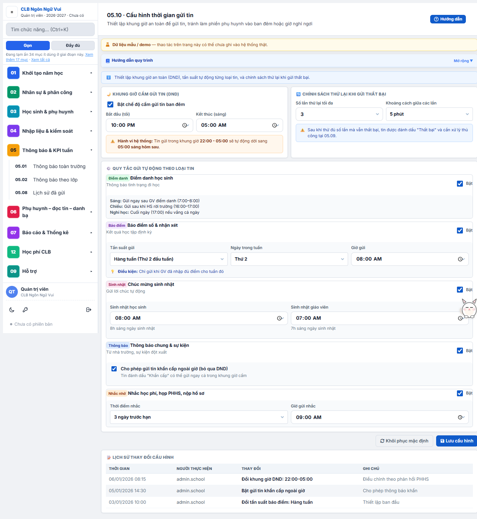Screen dimensions: 477x519
Task: Click the cat mascot floating icon
Action: click(x=469, y=308)
